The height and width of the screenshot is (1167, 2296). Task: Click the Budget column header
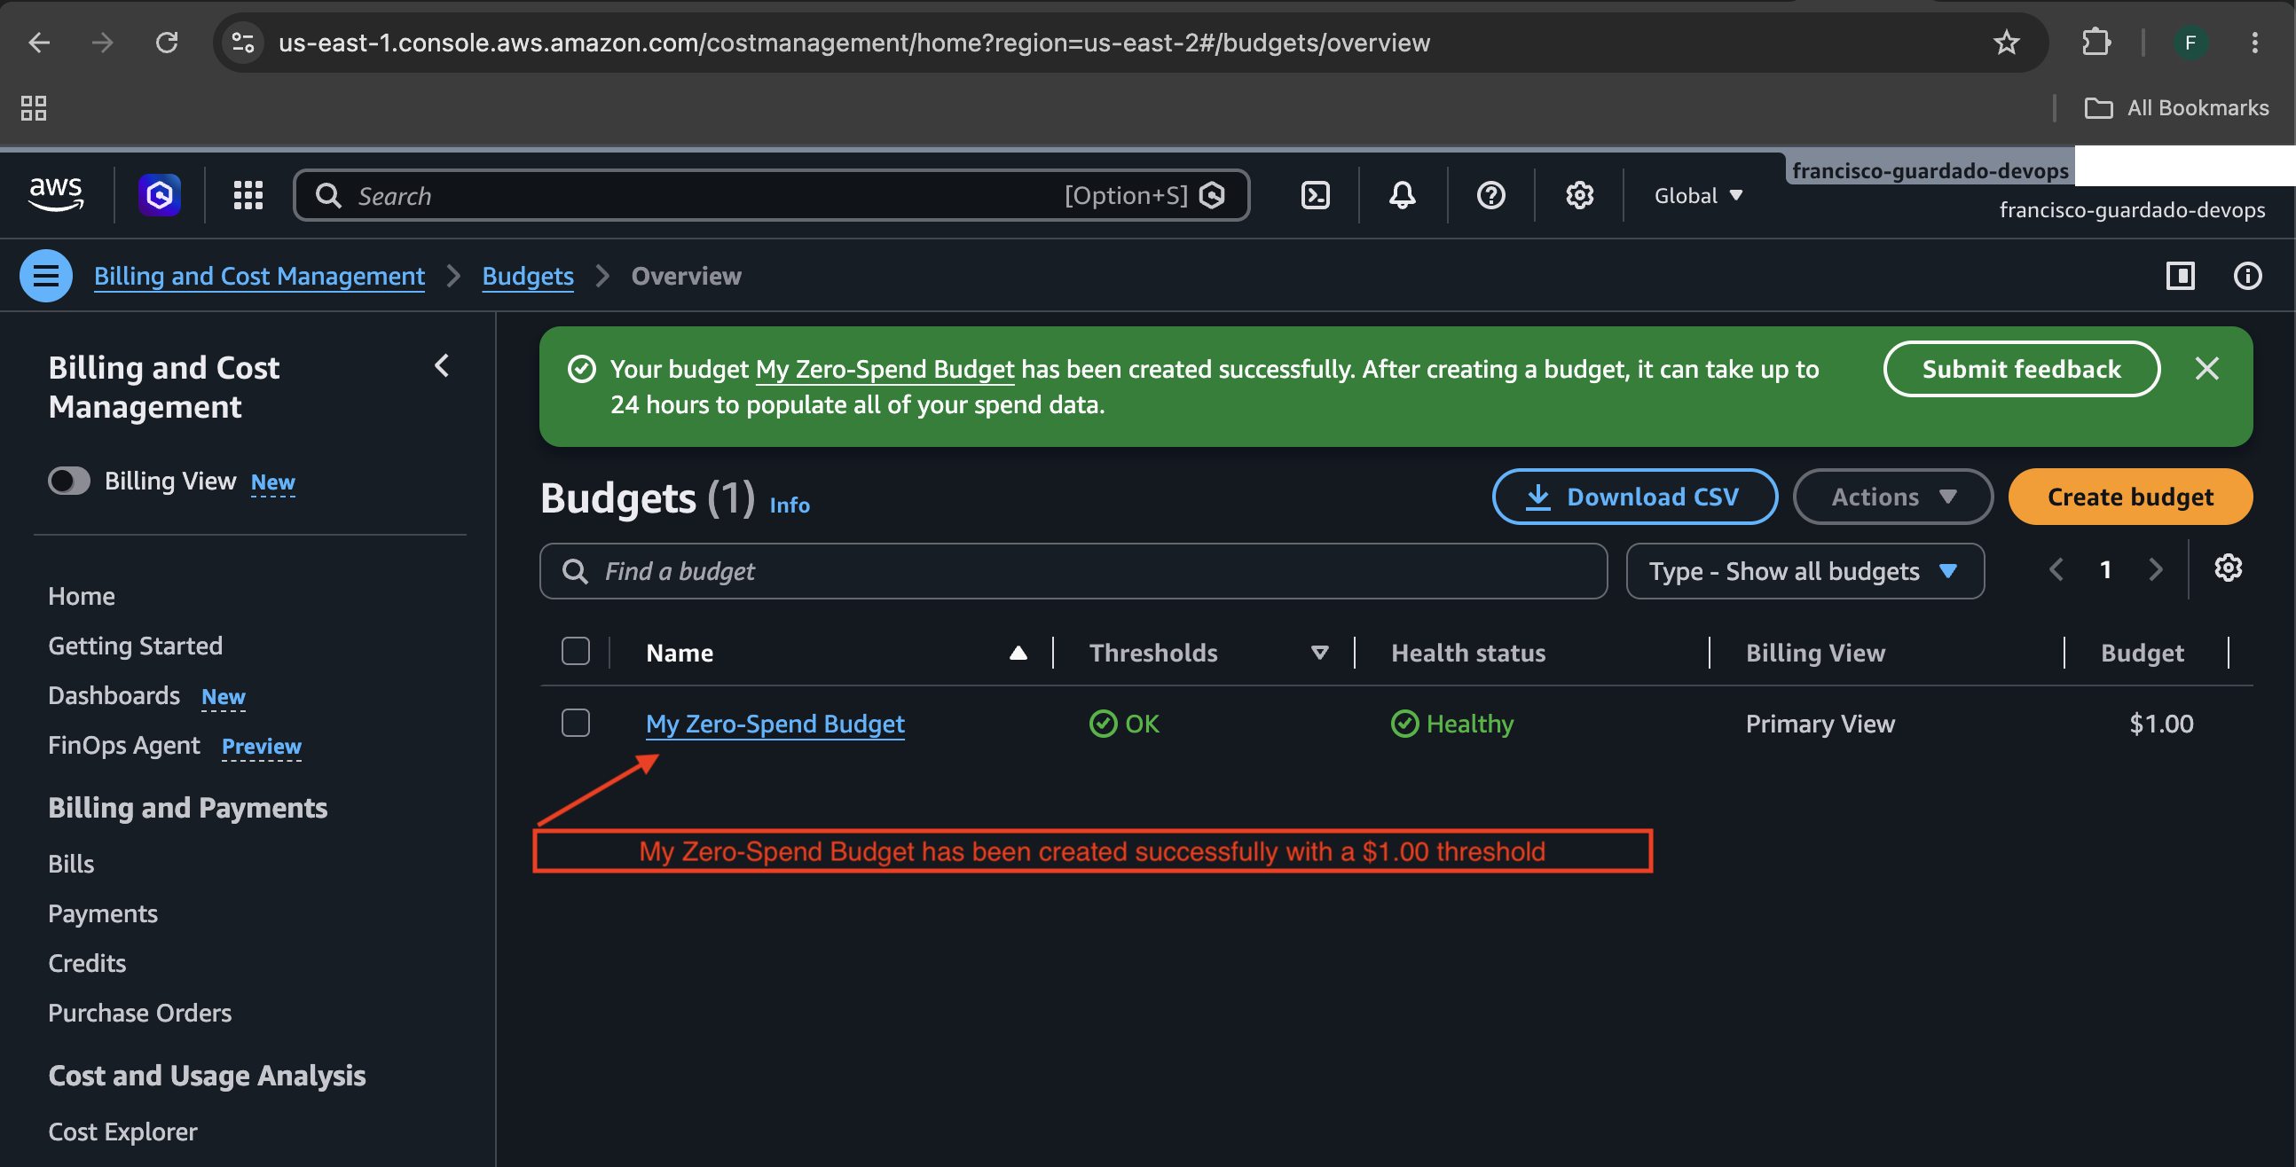(2142, 653)
